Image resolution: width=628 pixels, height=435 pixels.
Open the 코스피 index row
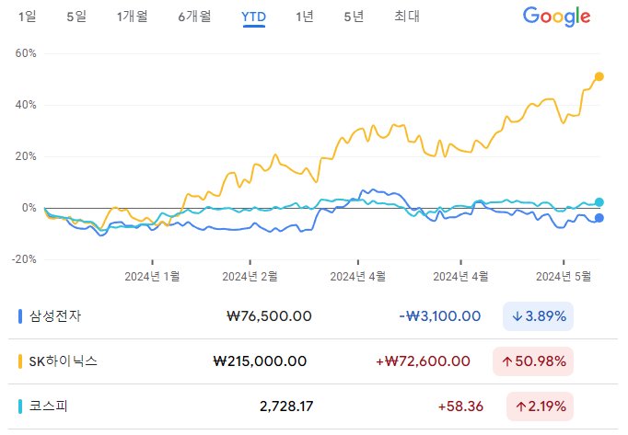[x=313, y=406]
